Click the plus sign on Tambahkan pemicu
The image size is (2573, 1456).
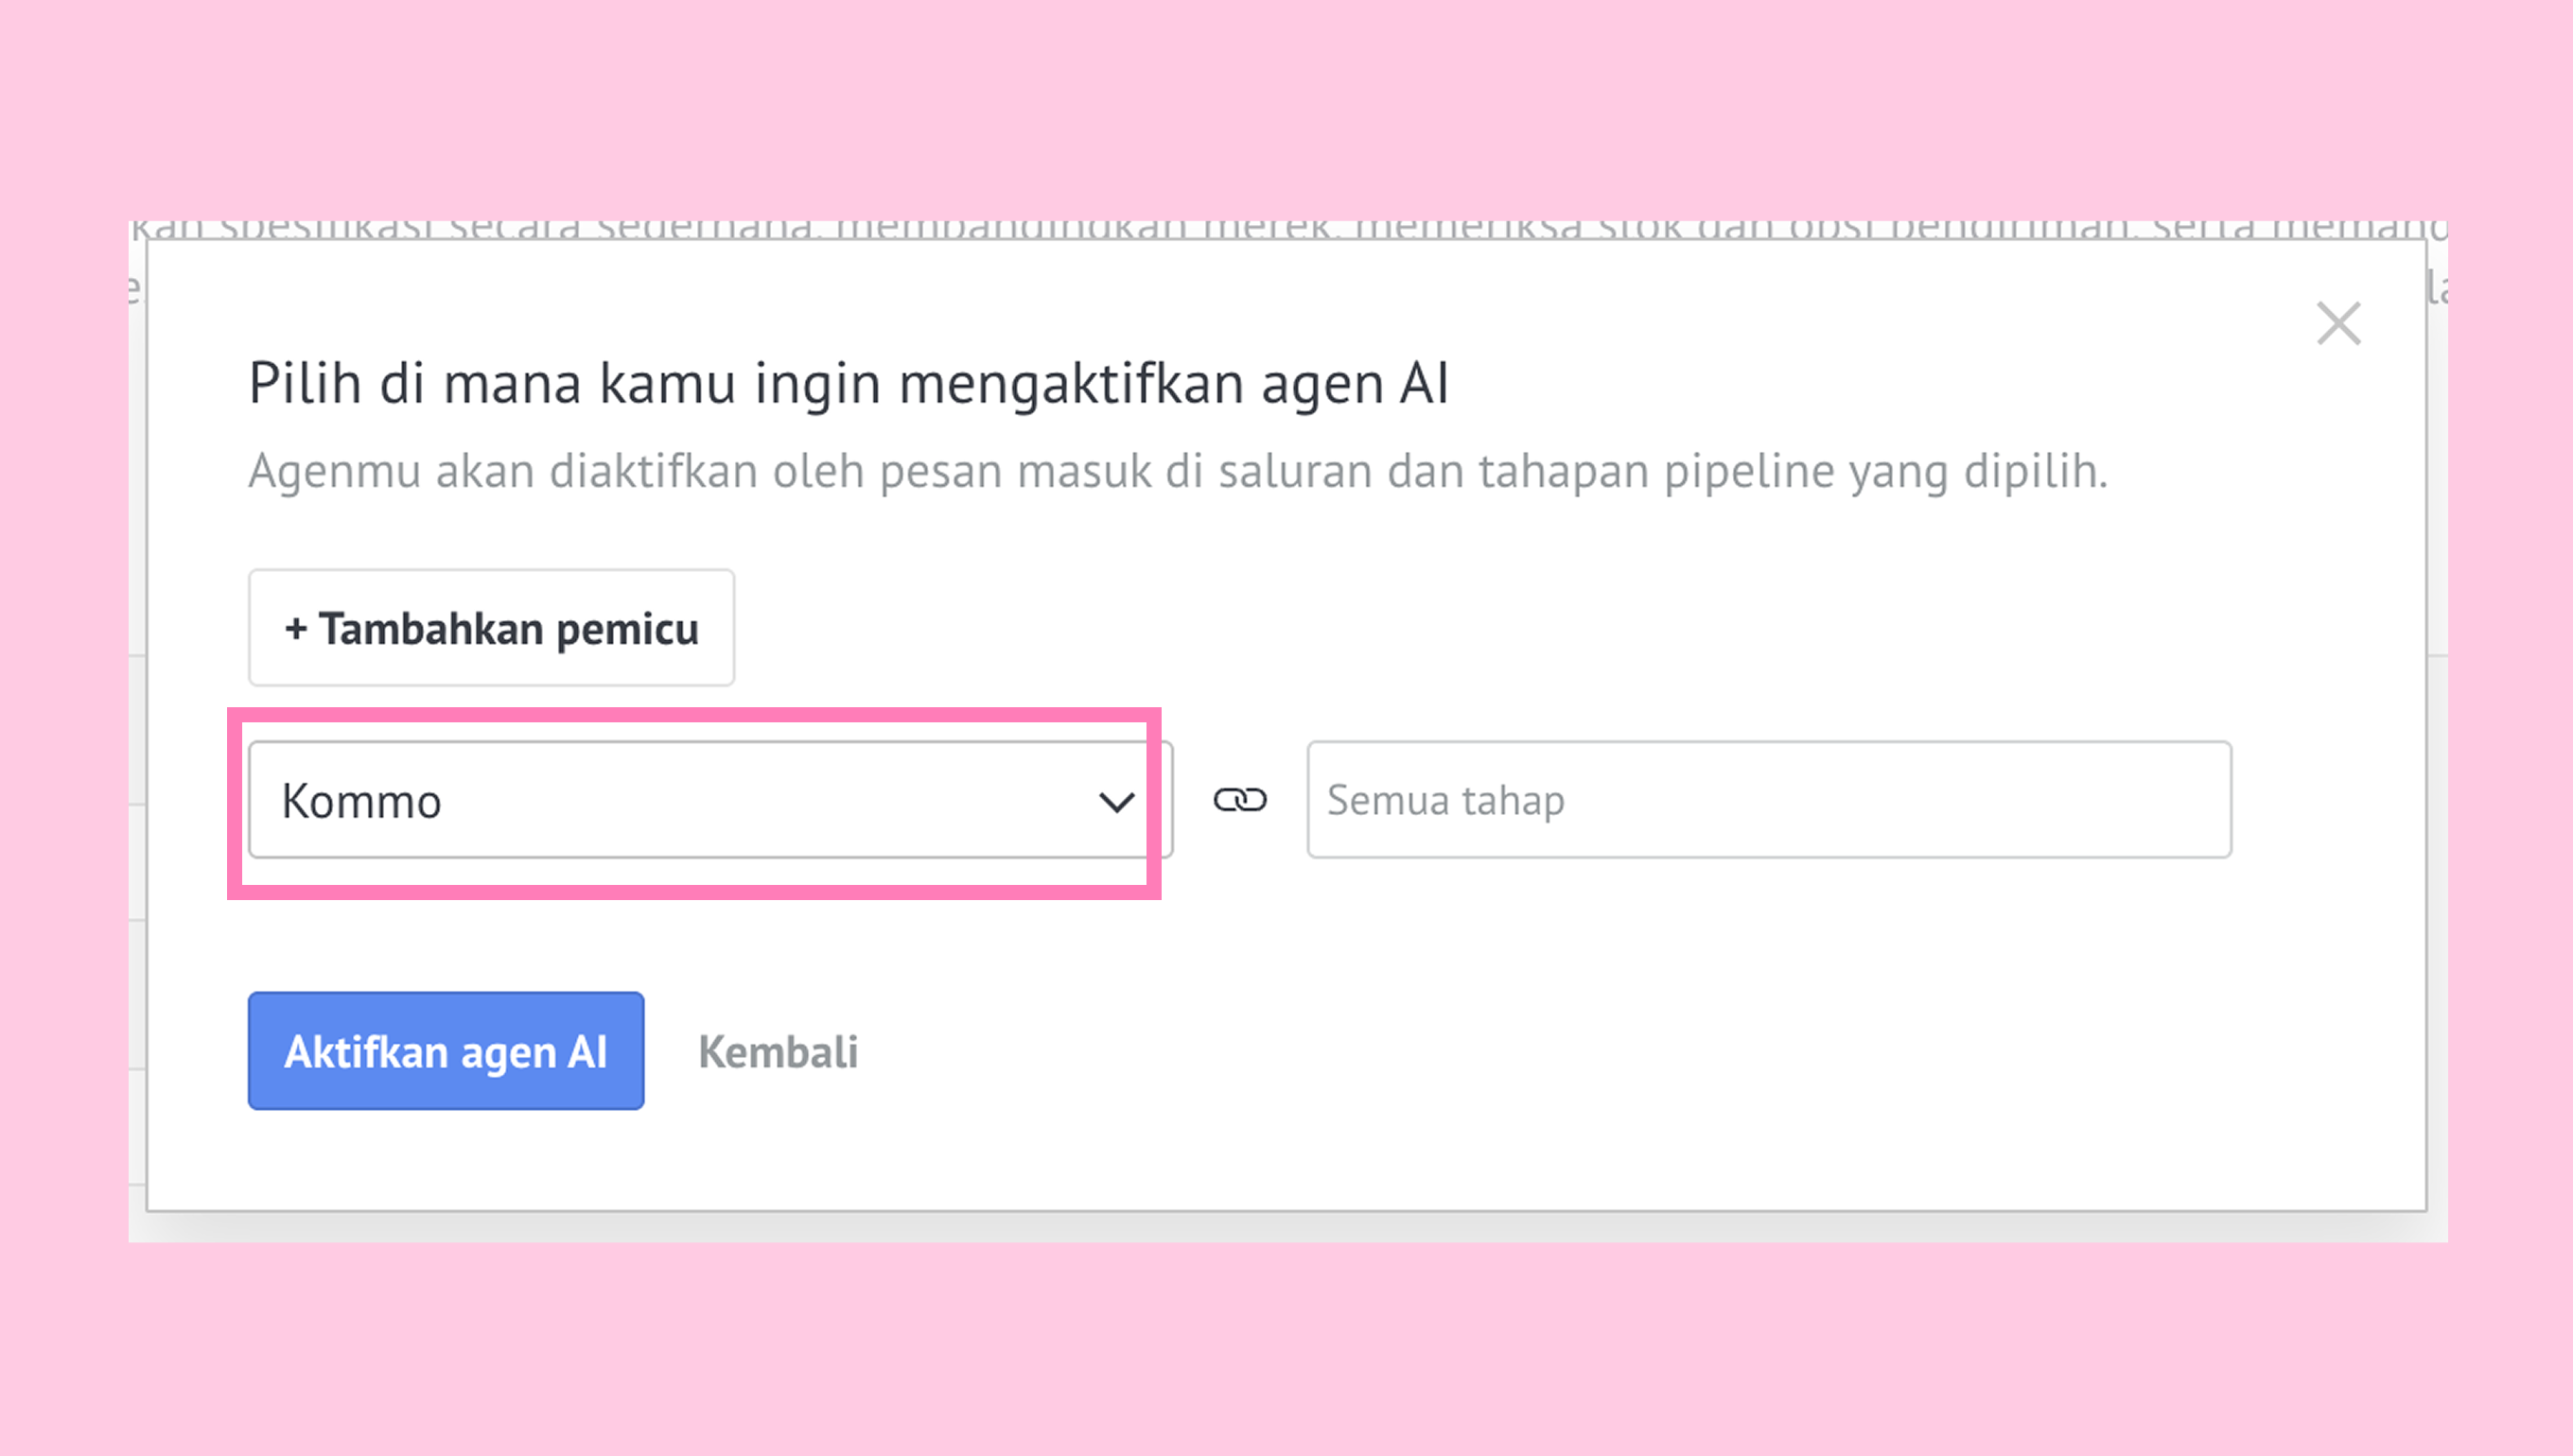(x=295, y=629)
